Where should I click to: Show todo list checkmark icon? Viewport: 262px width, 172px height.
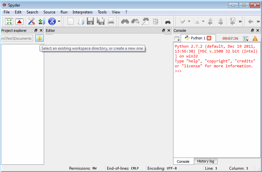(182, 21)
